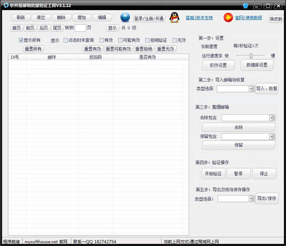The height and width of the screenshot is (246, 286).
Task: Expand the 去除包含 dropdown list
Action: [272, 118]
